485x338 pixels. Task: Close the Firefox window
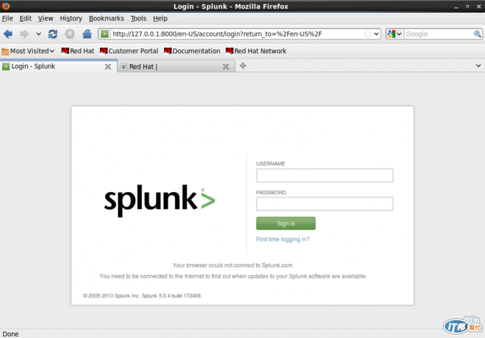coord(478,6)
